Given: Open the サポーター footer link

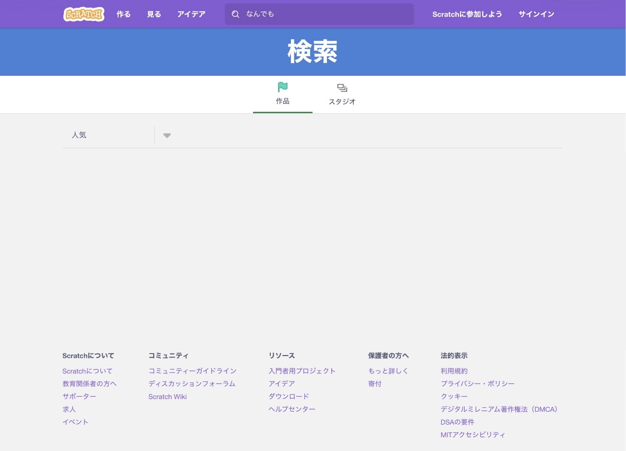Looking at the screenshot, I should tap(79, 396).
